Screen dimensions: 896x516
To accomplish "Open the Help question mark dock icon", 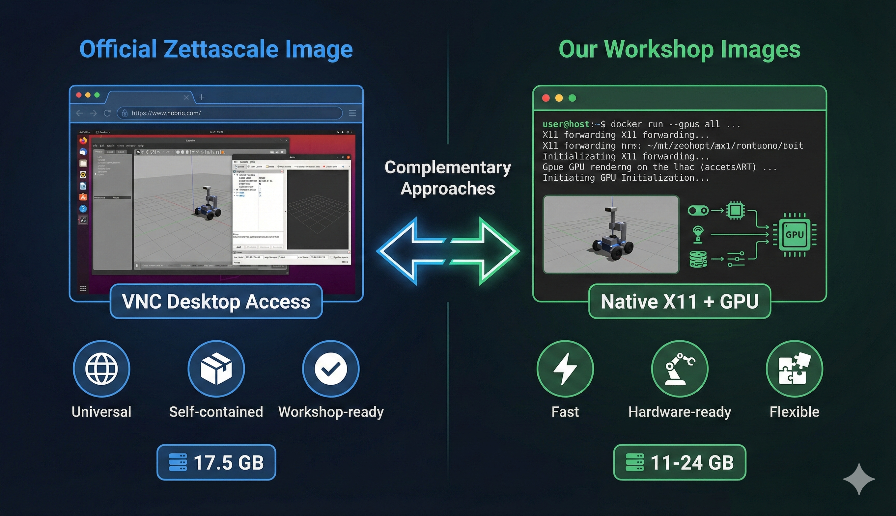I will (83, 209).
